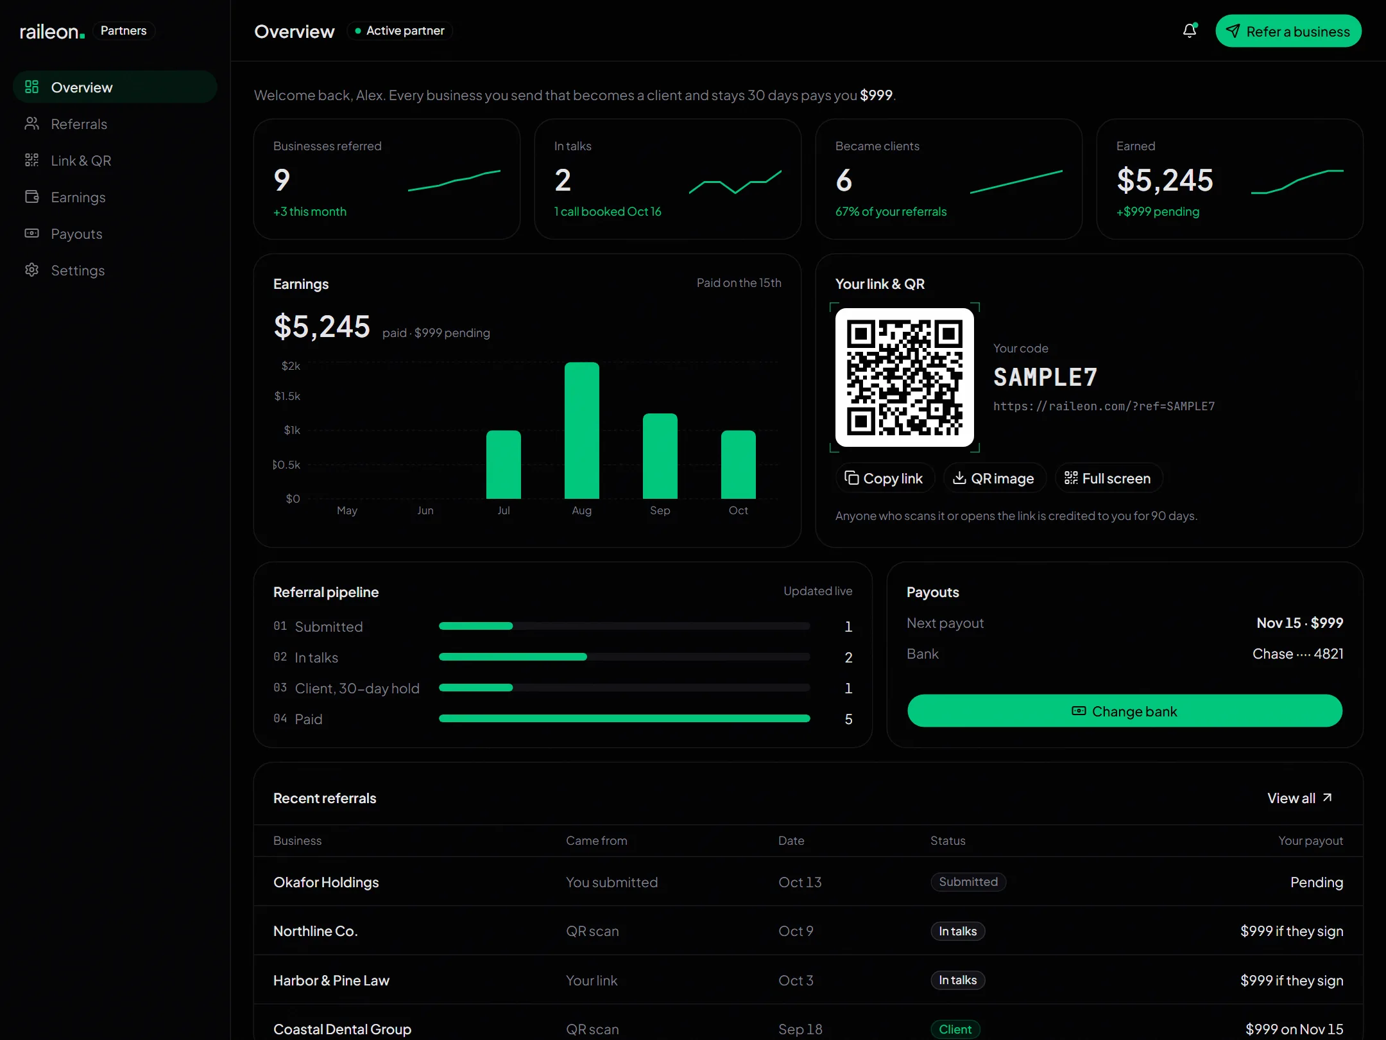Click the Oct earnings bar in chart
Image resolution: width=1386 pixels, height=1040 pixels.
tap(738, 464)
